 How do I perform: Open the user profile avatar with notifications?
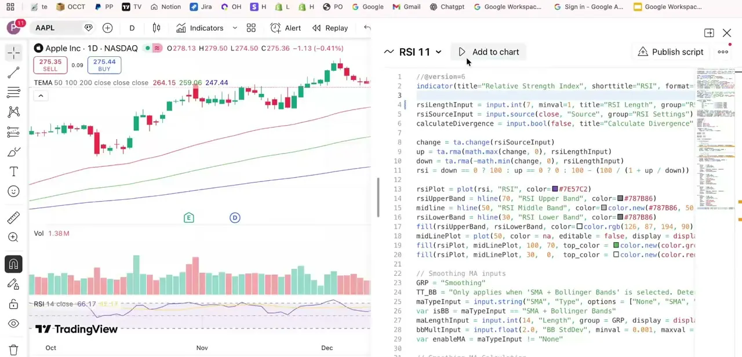click(14, 27)
